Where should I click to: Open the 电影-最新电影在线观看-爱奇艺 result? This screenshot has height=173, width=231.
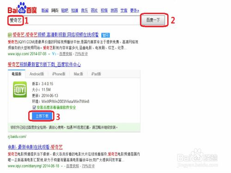pyautogui.click(x=35, y=147)
